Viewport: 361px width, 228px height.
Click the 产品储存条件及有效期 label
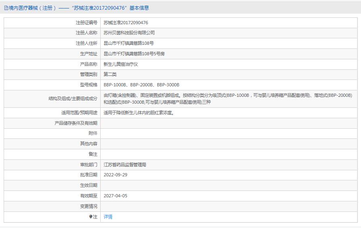pyautogui.click(x=76, y=123)
